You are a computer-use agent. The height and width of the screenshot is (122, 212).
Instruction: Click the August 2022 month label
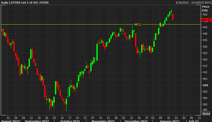(x=10, y=121)
